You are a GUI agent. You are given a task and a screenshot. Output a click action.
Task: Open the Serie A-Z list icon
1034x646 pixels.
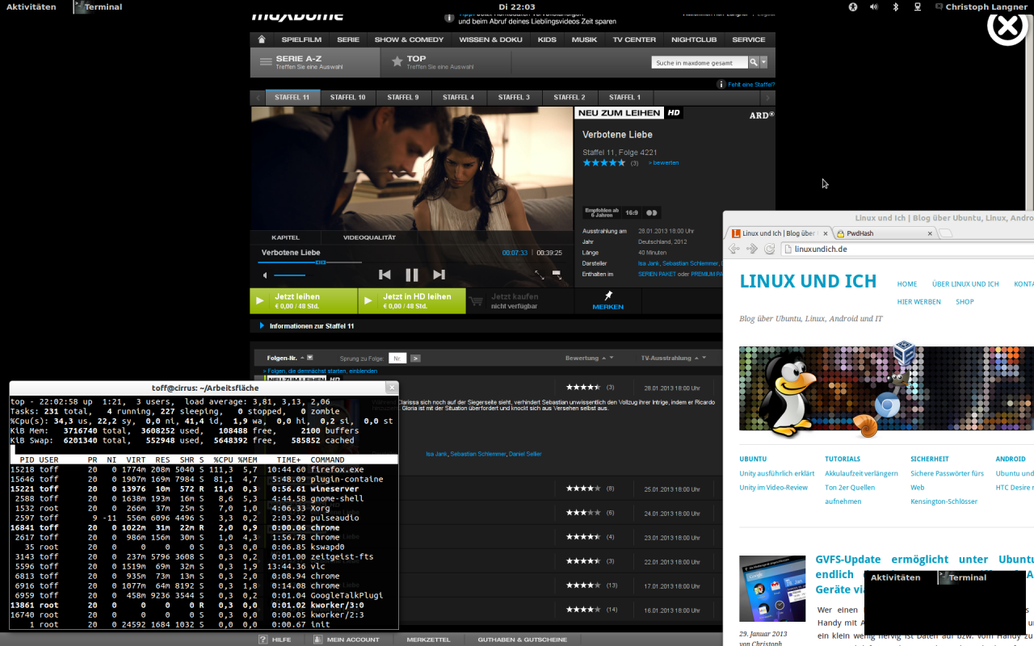(266, 61)
